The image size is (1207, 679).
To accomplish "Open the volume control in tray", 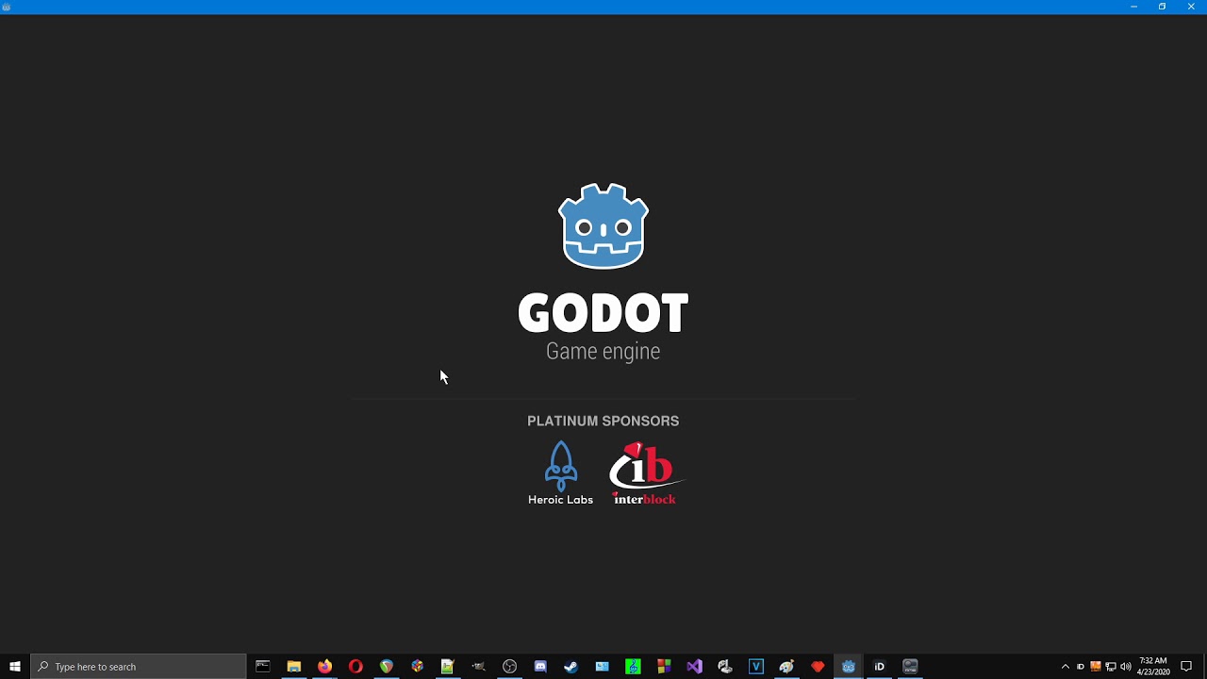I will pyautogui.click(x=1126, y=667).
